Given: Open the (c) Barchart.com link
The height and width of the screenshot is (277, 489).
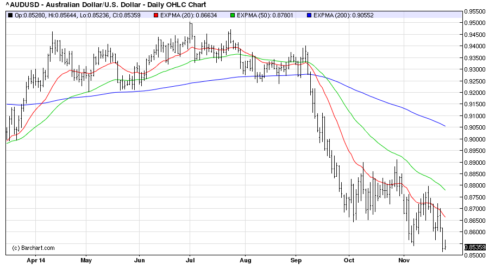Looking at the screenshot, I should click(33, 248).
